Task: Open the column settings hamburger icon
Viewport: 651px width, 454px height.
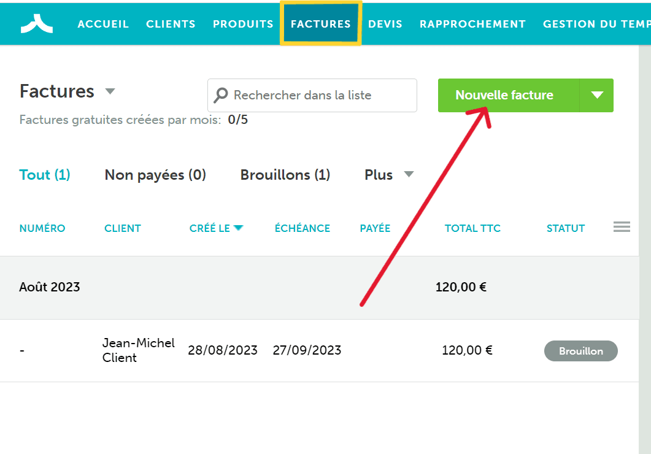Action: pyautogui.click(x=622, y=227)
